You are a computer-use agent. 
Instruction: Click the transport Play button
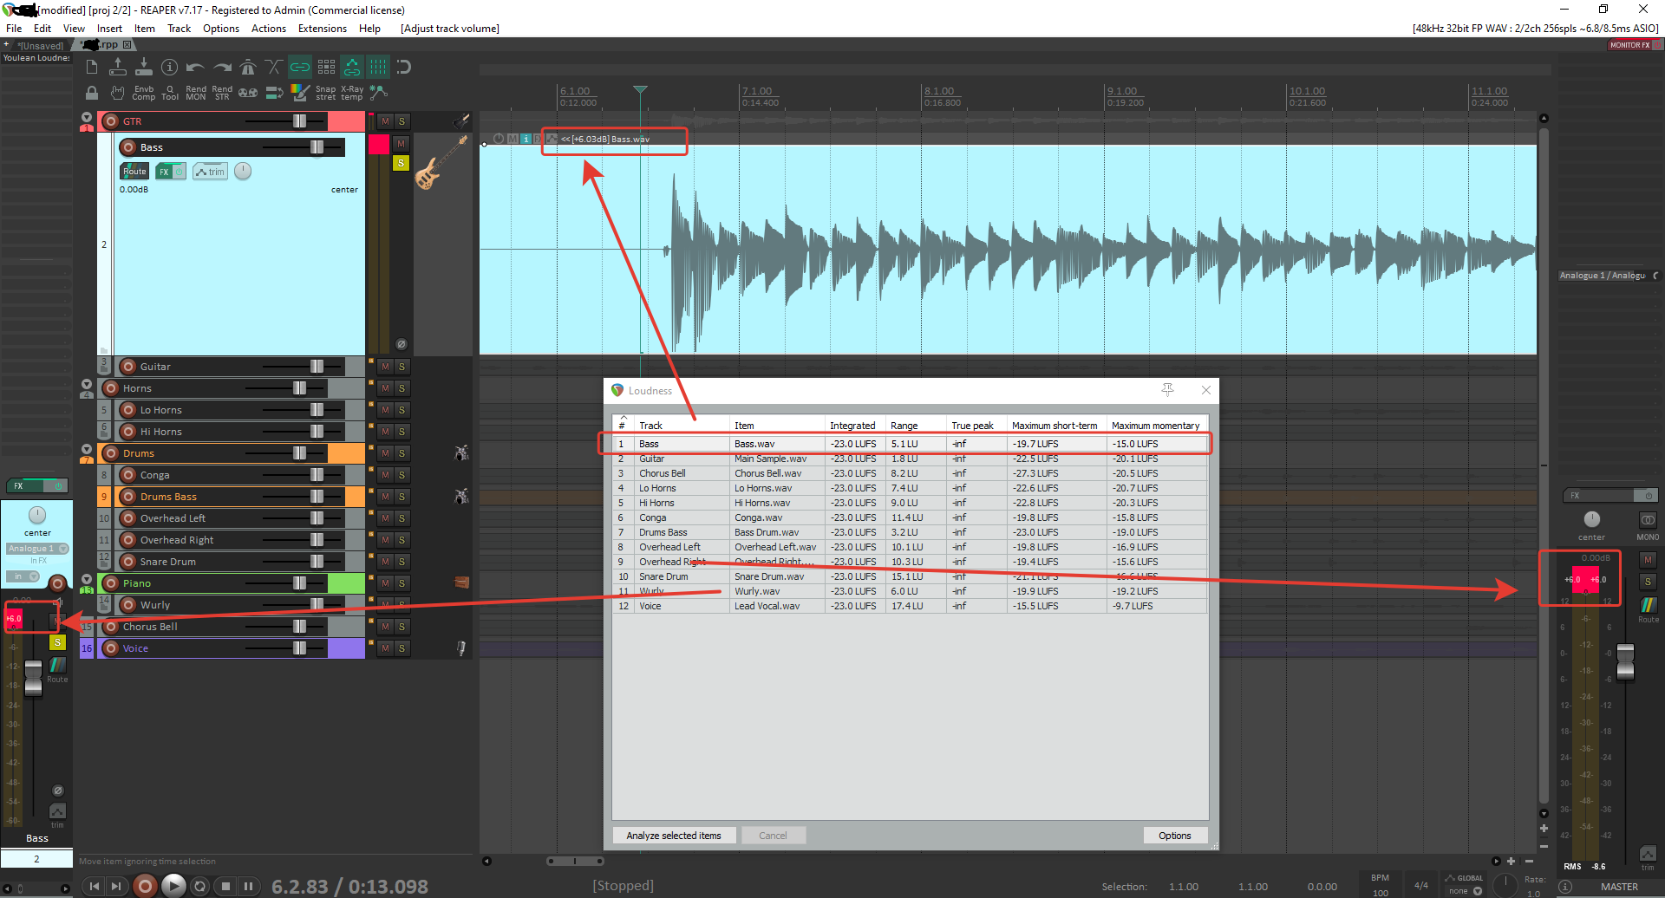click(173, 886)
